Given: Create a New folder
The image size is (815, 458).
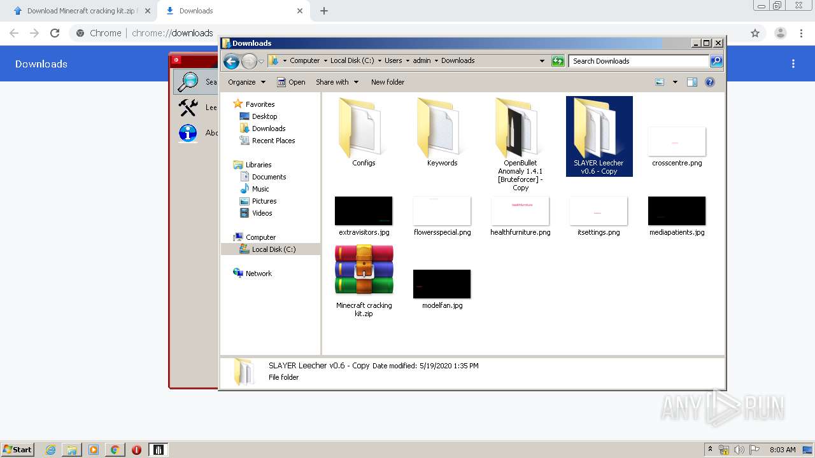Looking at the screenshot, I should tap(388, 82).
